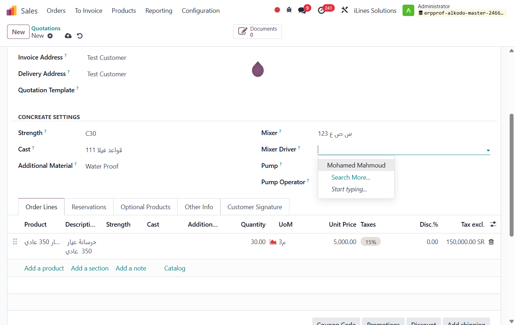Open the To Invoice menu

[x=89, y=11]
